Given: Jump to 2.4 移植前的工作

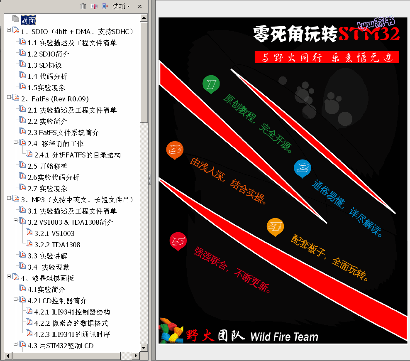Looking at the screenshot, I should (56, 144).
